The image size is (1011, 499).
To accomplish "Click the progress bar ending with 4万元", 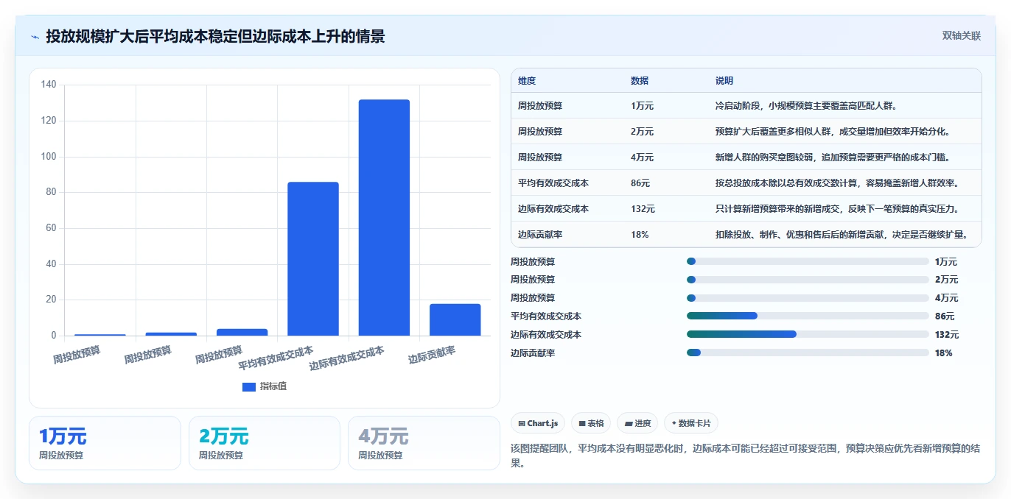I will pyautogui.click(x=808, y=298).
